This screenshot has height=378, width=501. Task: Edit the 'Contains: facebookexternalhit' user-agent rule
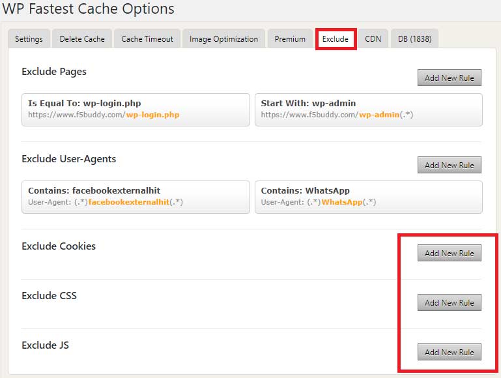click(136, 196)
